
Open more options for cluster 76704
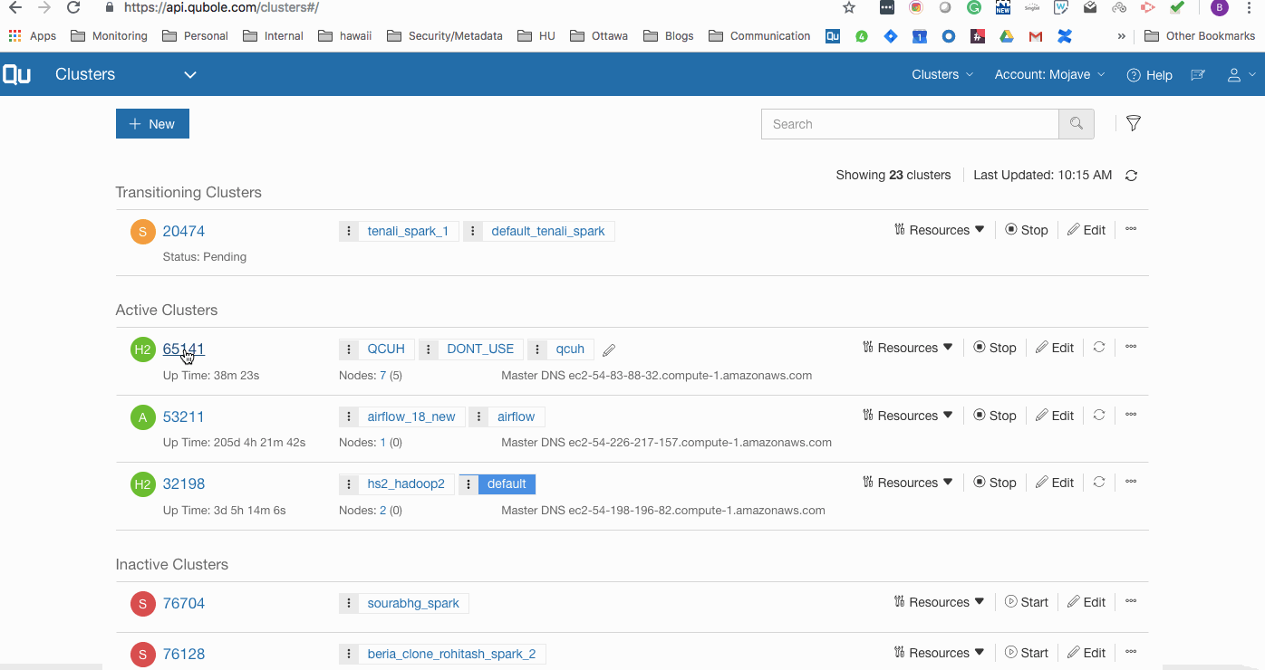tap(1131, 601)
